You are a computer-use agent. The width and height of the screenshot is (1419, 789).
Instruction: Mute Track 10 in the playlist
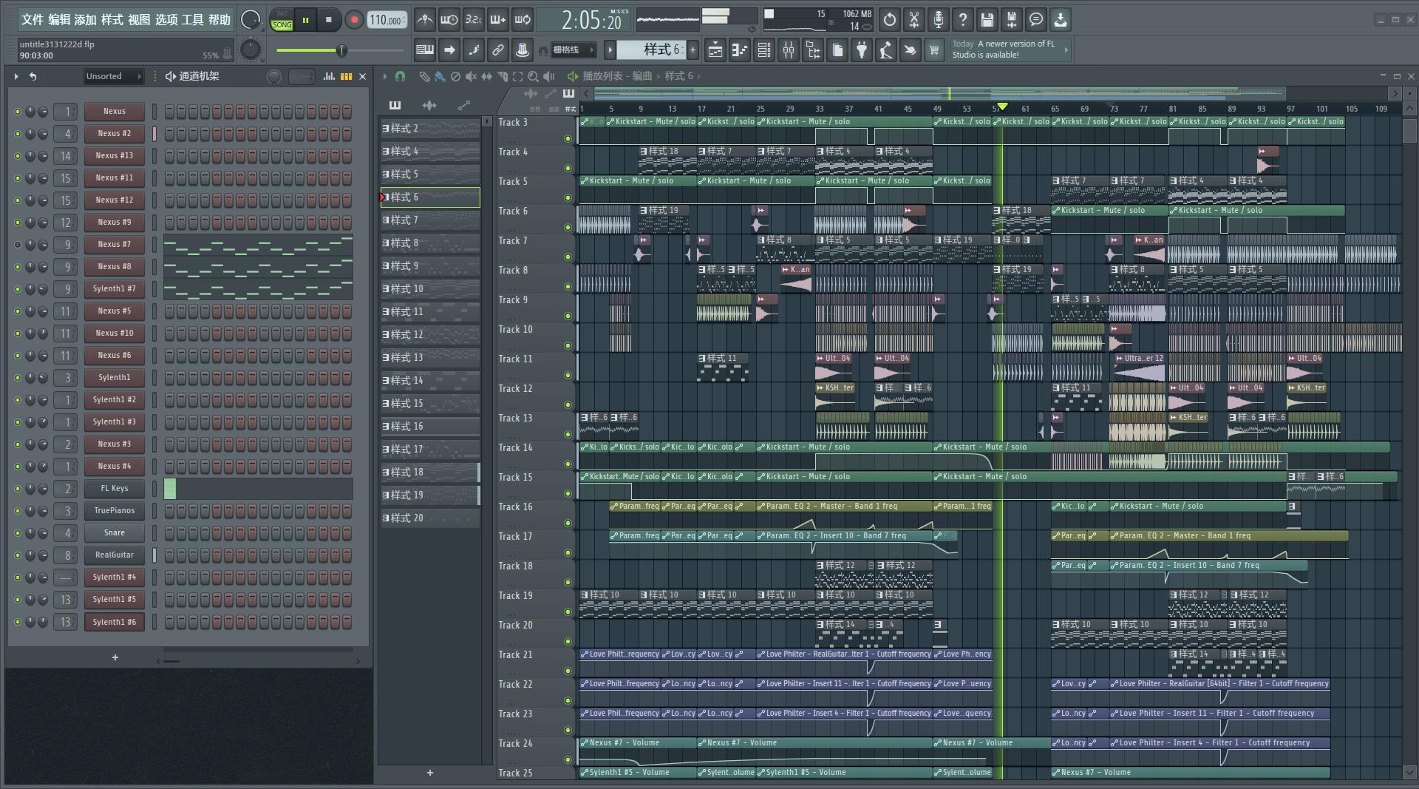pos(568,345)
